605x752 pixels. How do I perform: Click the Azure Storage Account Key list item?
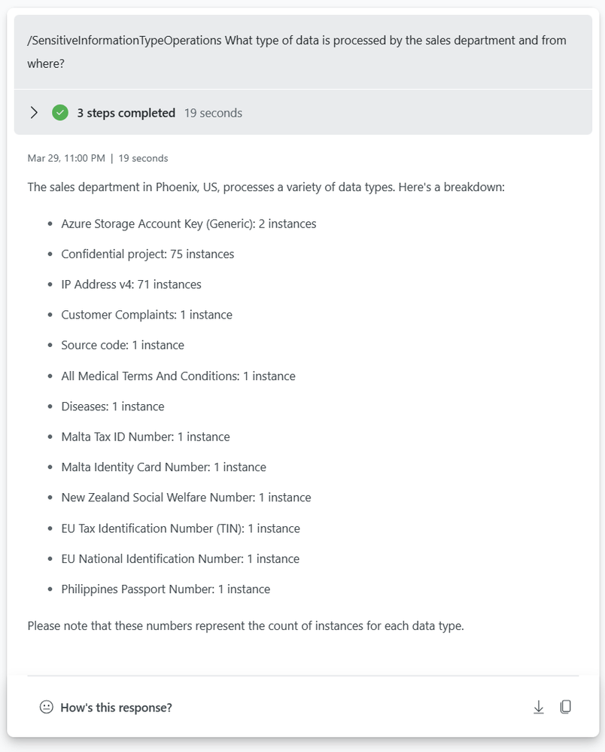188,224
